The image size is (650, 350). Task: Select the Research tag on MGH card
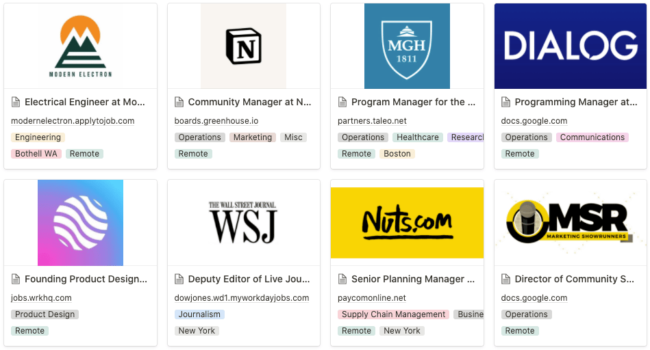tap(466, 137)
